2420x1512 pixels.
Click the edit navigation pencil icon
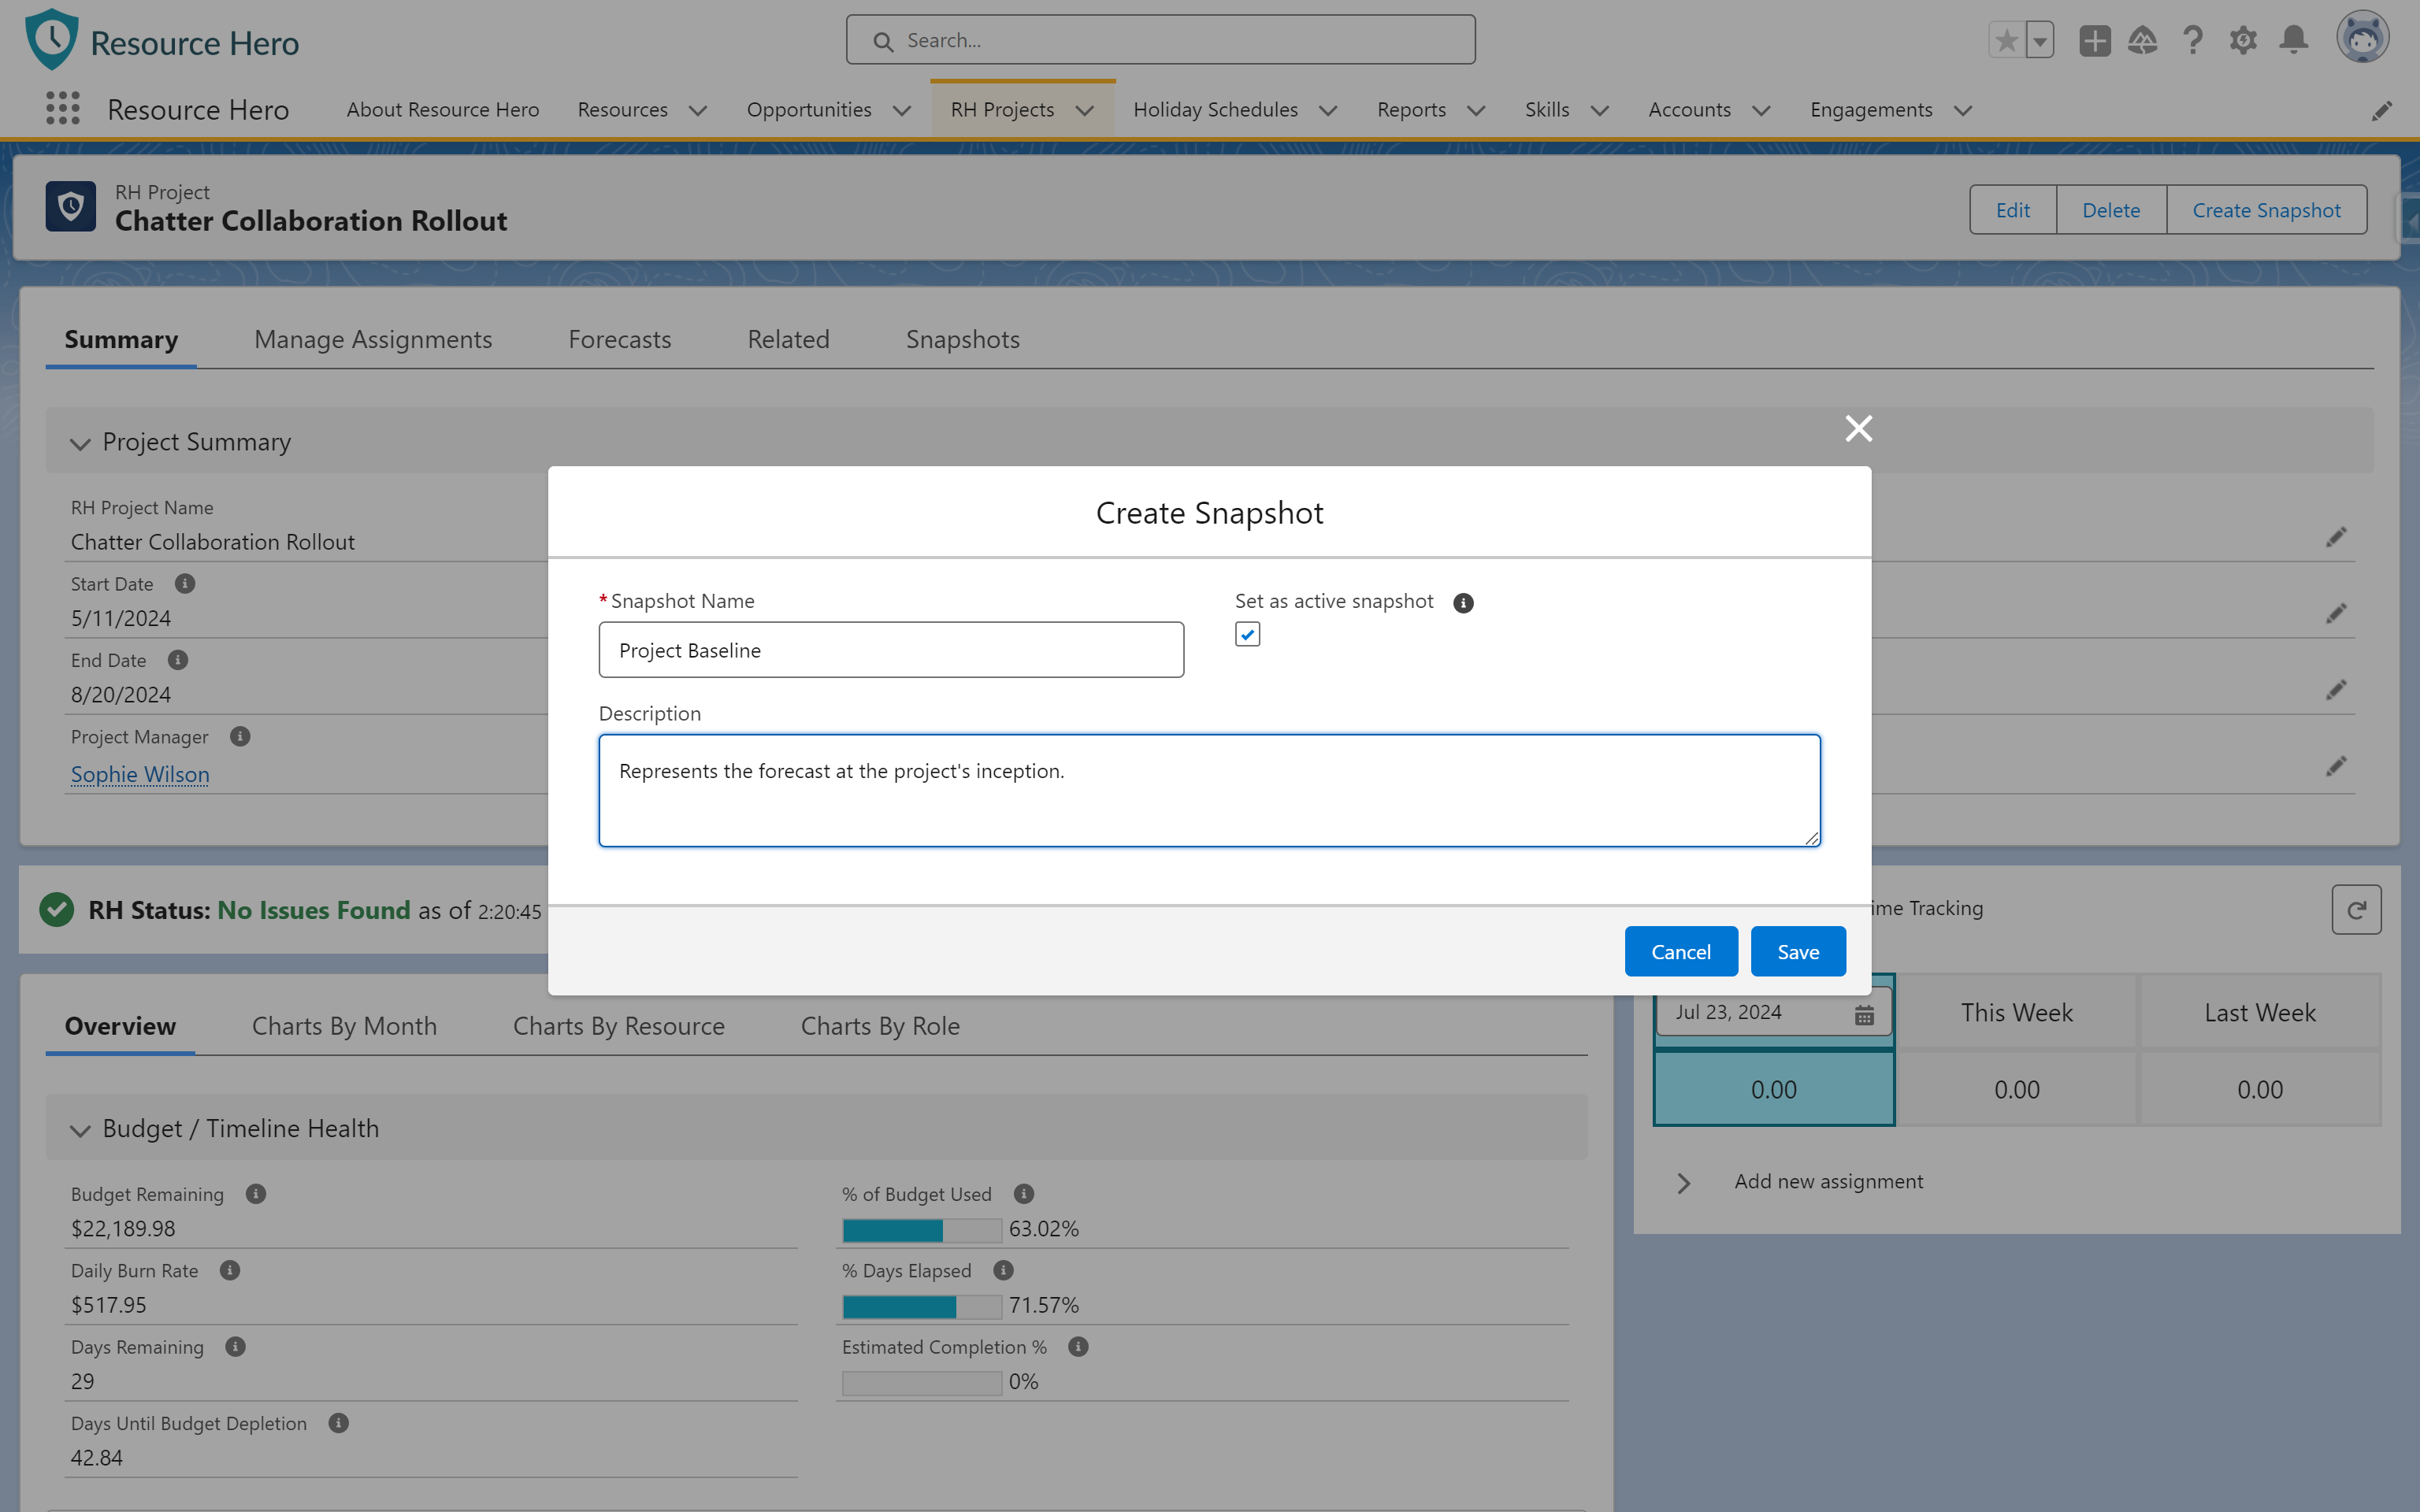[2382, 110]
